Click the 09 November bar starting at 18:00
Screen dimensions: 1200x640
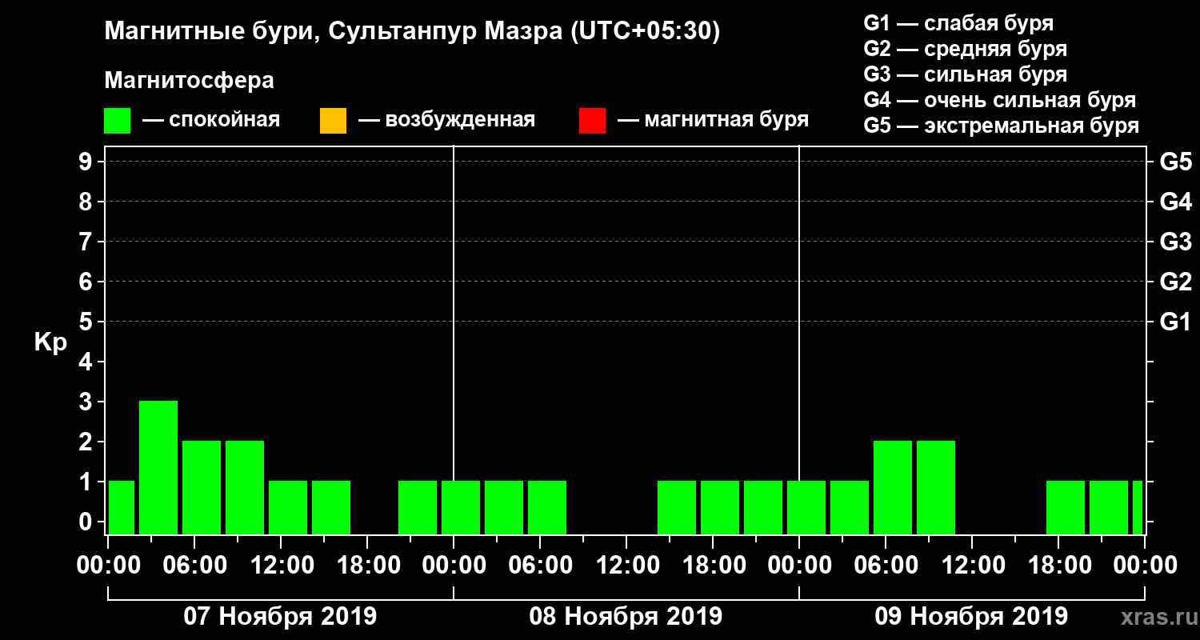pyautogui.click(x=1066, y=507)
